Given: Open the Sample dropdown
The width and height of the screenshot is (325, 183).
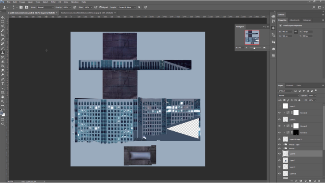Looking at the screenshot, I should click(x=127, y=7).
